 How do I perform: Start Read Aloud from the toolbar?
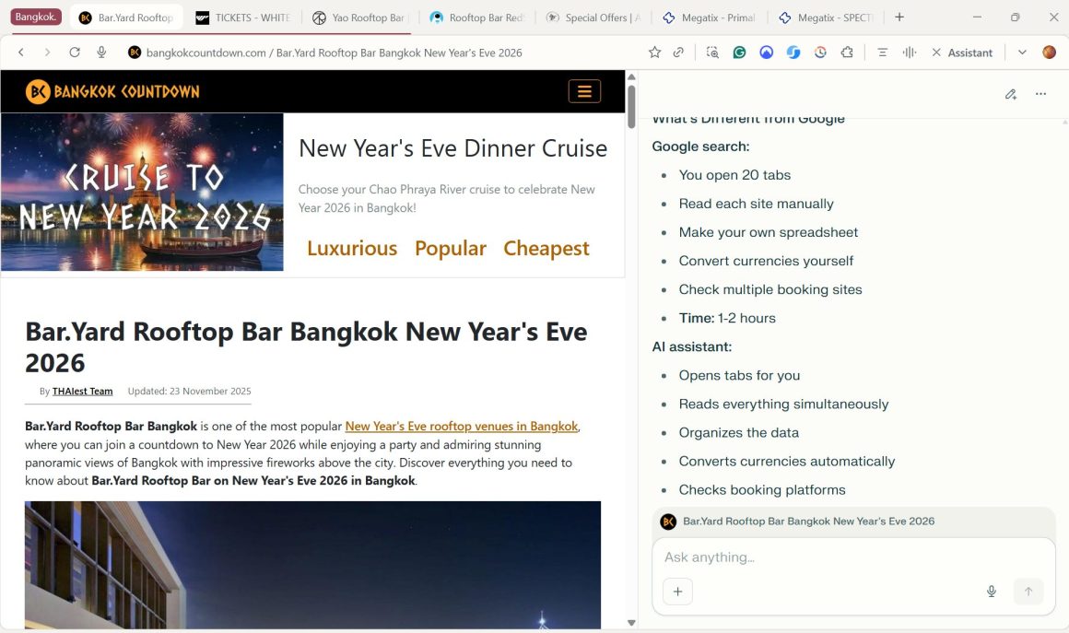click(x=910, y=53)
